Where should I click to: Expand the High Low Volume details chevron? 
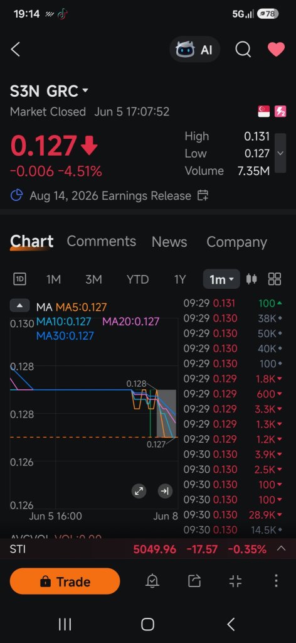pyautogui.click(x=280, y=153)
